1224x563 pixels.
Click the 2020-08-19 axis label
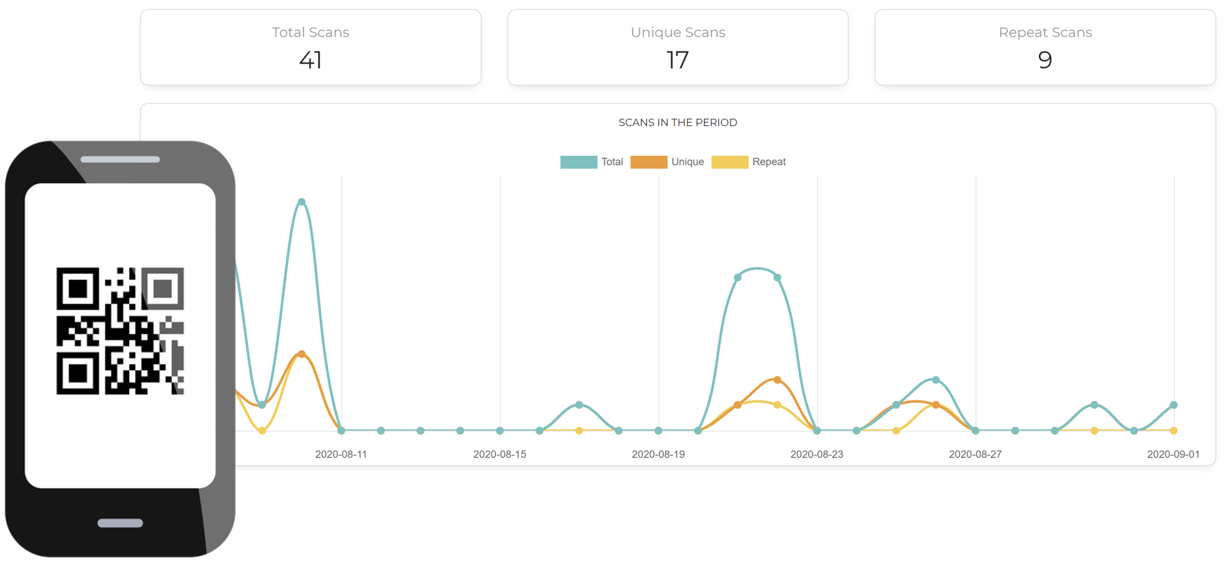(x=659, y=454)
